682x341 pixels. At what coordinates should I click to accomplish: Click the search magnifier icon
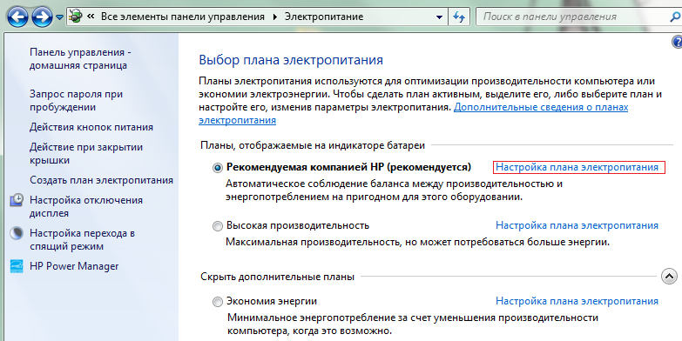pyautogui.click(x=675, y=17)
